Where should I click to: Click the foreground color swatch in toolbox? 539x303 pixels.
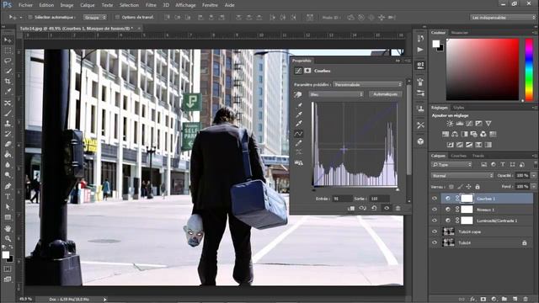click(6, 255)
